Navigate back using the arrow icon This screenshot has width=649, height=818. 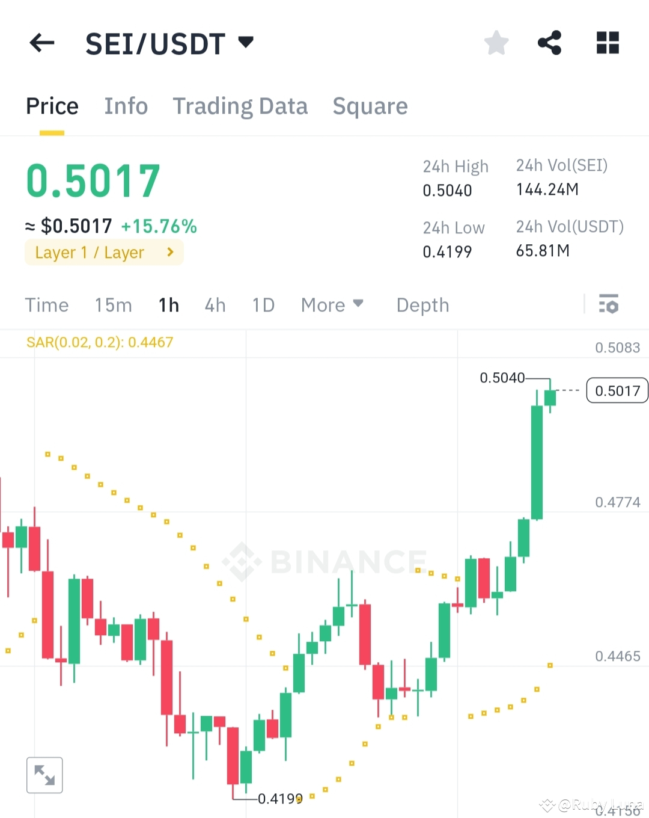pyautogui.click(x=41, y=43)
